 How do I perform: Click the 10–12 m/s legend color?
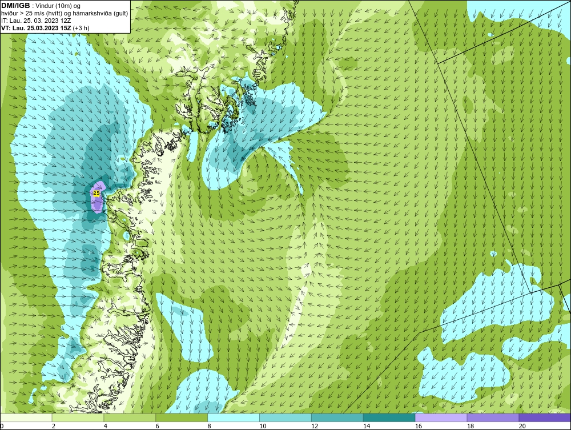click(x=285, y=417)
